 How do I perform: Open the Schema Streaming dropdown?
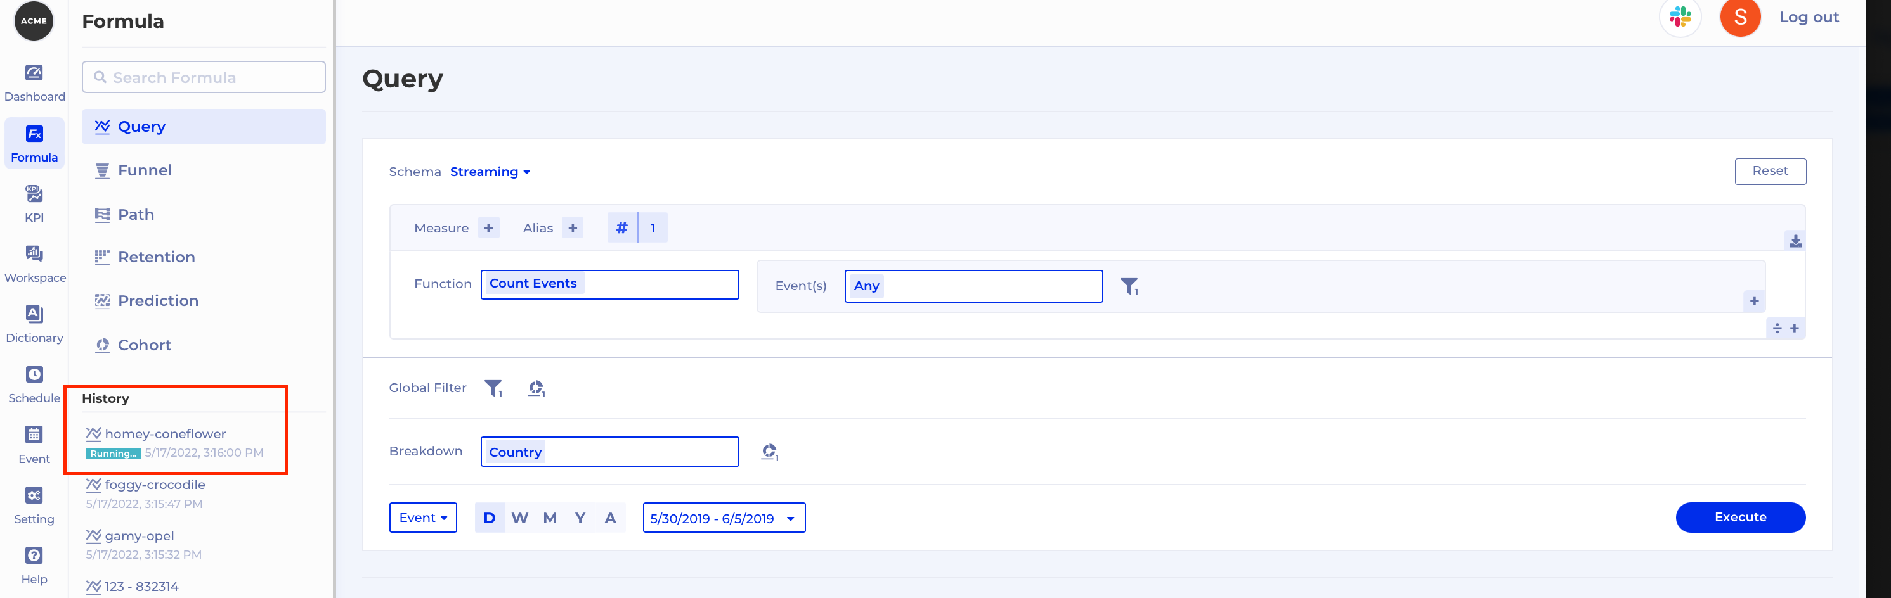point(490,172)
